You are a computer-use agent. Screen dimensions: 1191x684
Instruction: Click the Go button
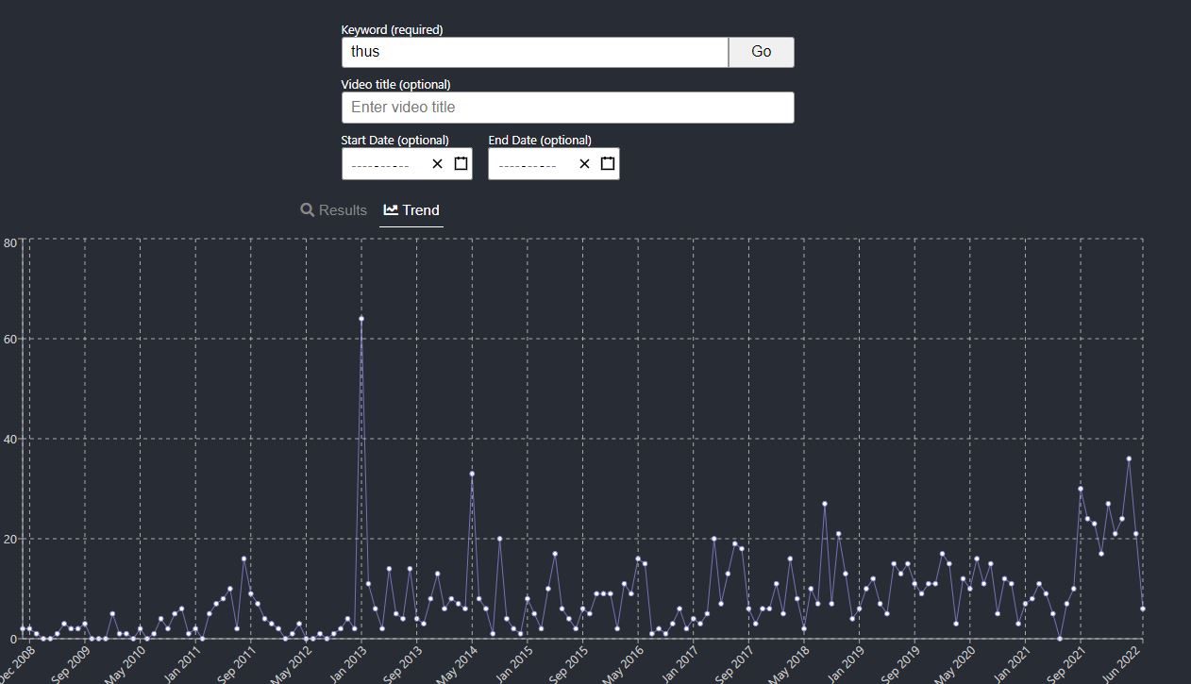762,53
